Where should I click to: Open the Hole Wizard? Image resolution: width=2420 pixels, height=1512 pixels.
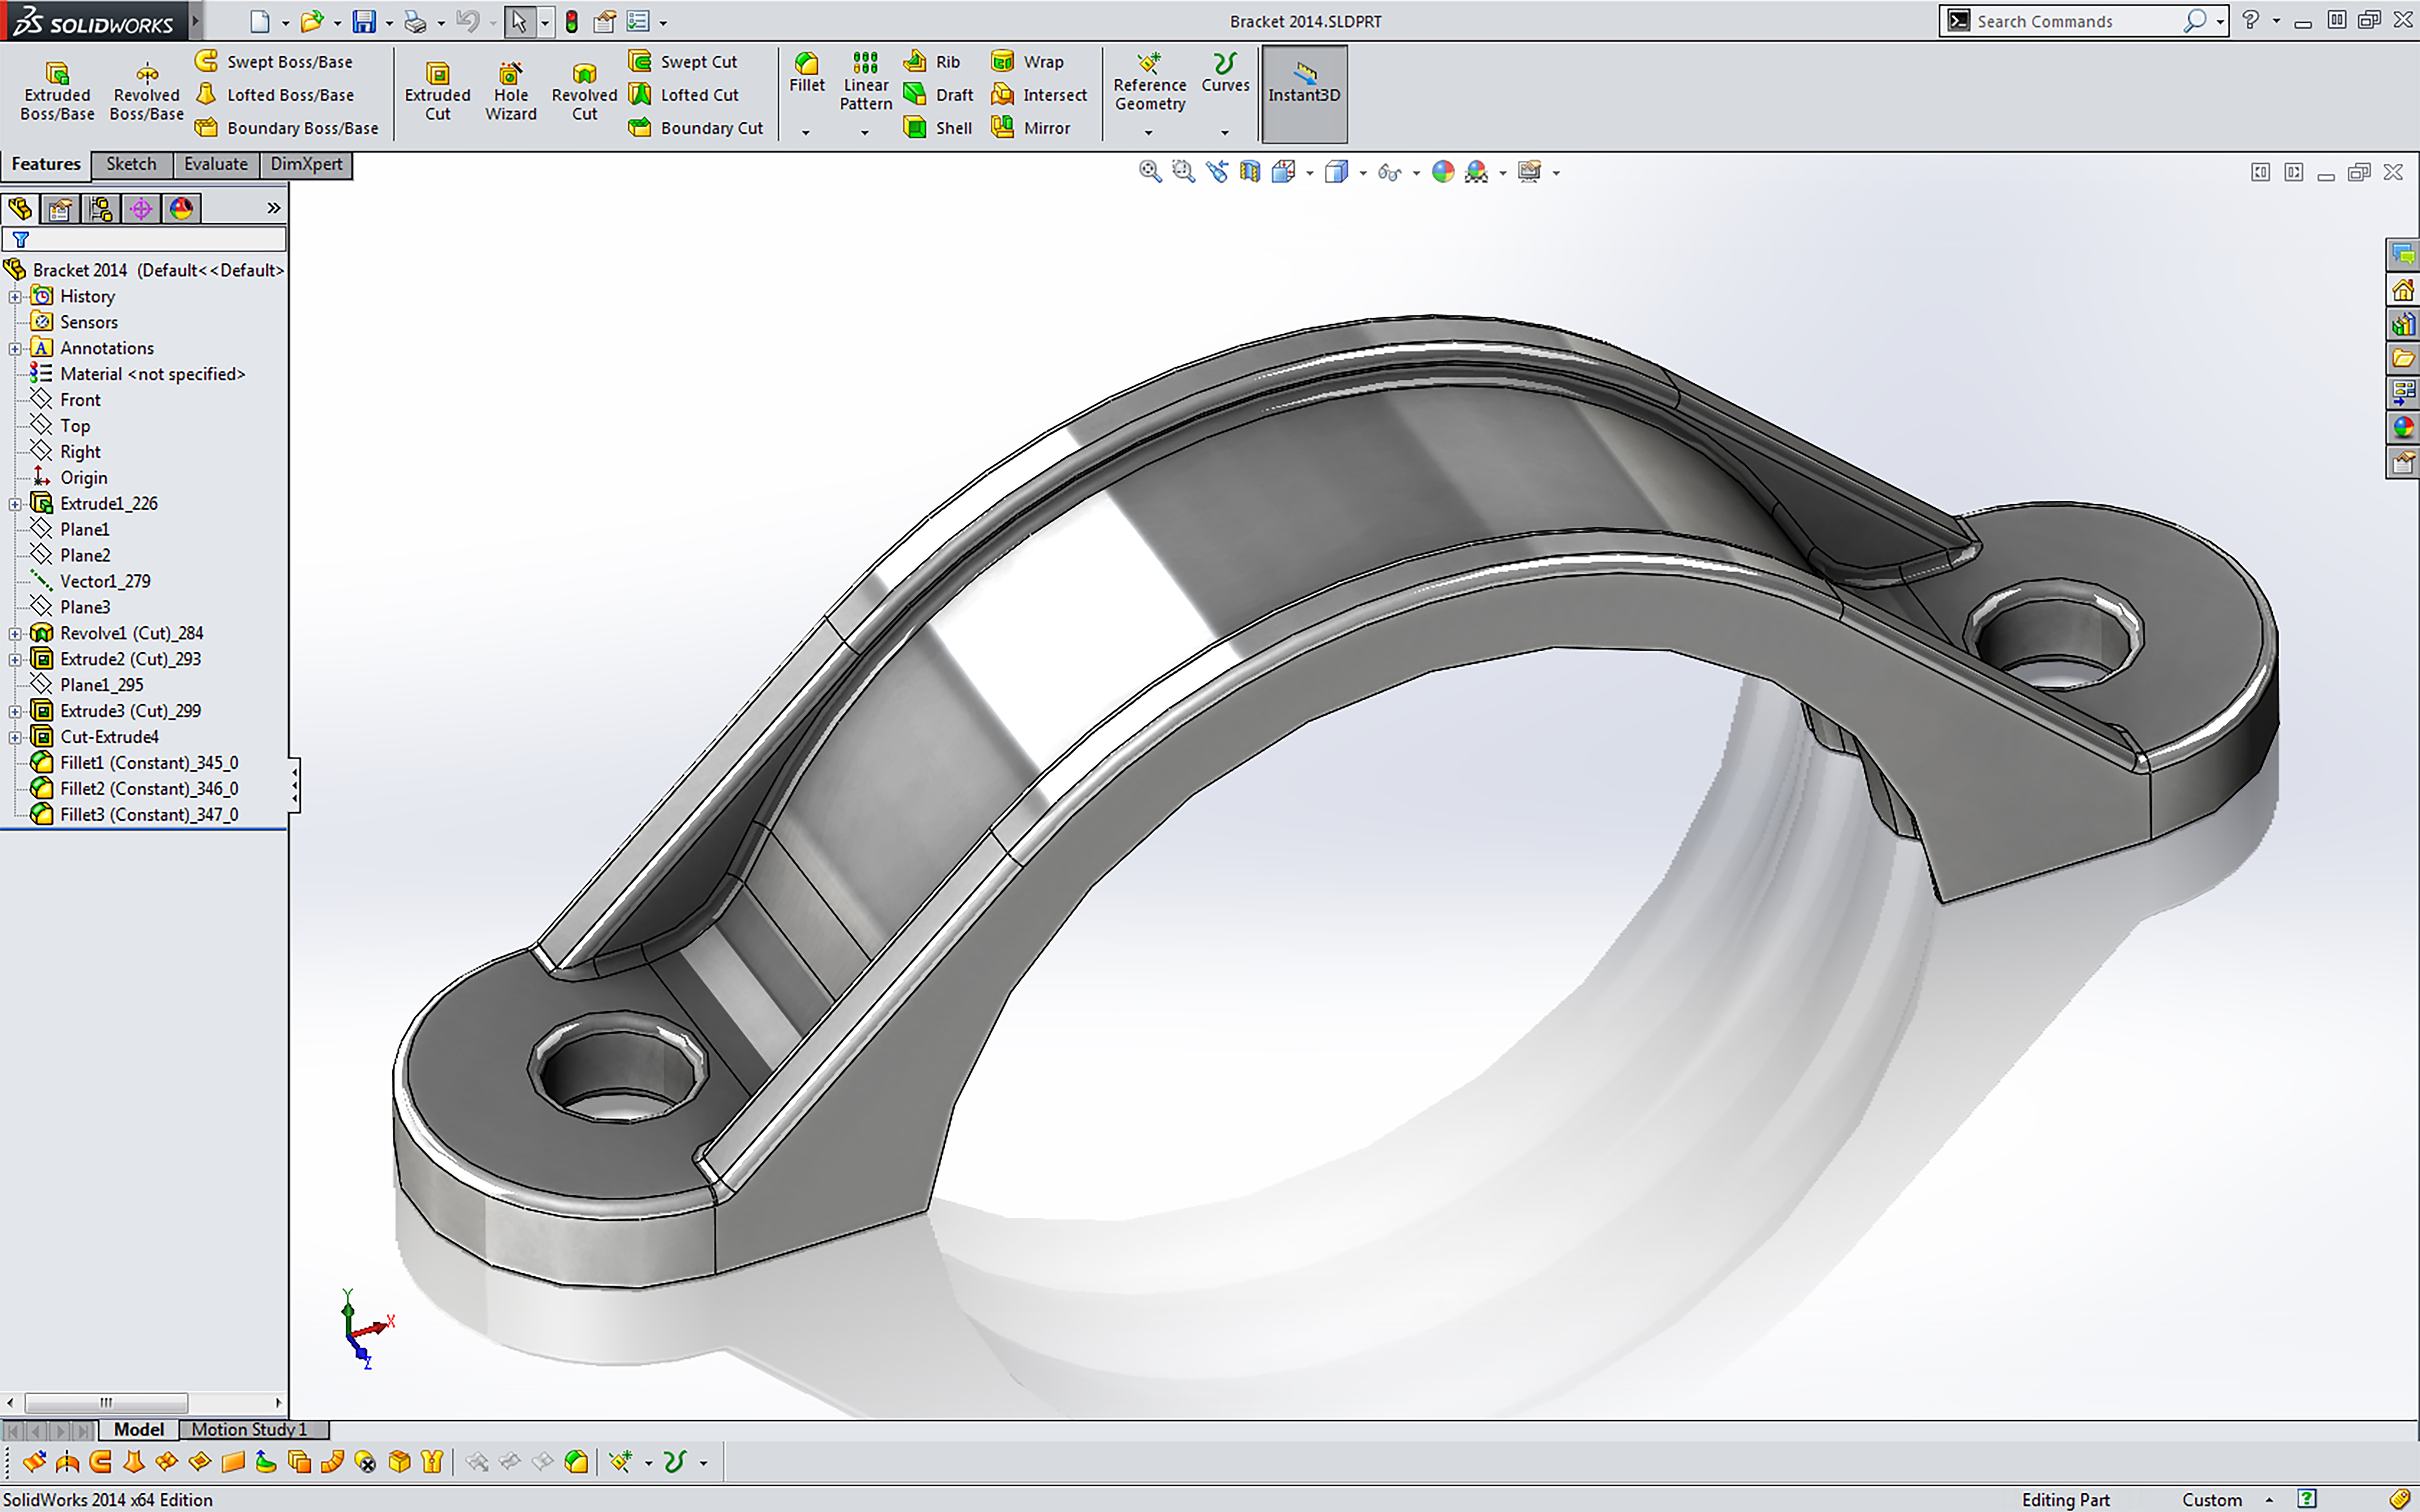pos(511,91)
